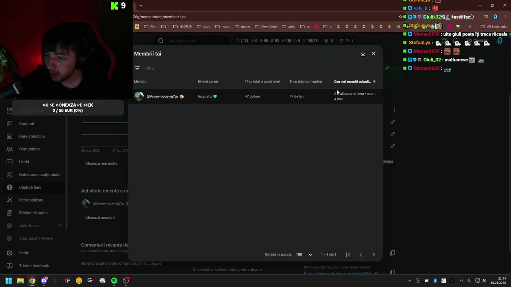511x287 pixels.
Task: Download the members list
Action: click(363, 53)
